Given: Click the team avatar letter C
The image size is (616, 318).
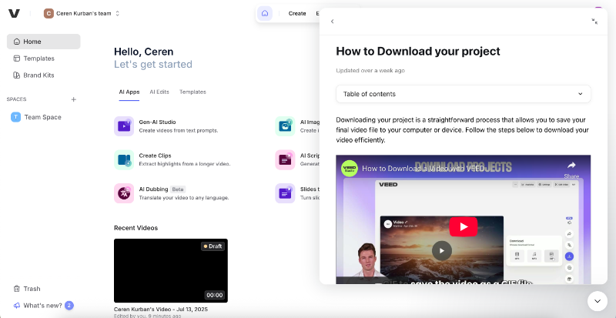Looking at the screenshot, I should pos(49,13).
